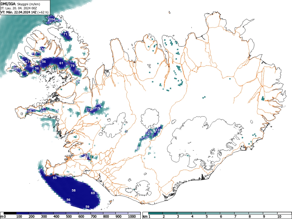The image size is (292, 219).
Task: Click the title text 'DMI/IGA: Skyggni (m/km)'
Action: tap(20, 4)
